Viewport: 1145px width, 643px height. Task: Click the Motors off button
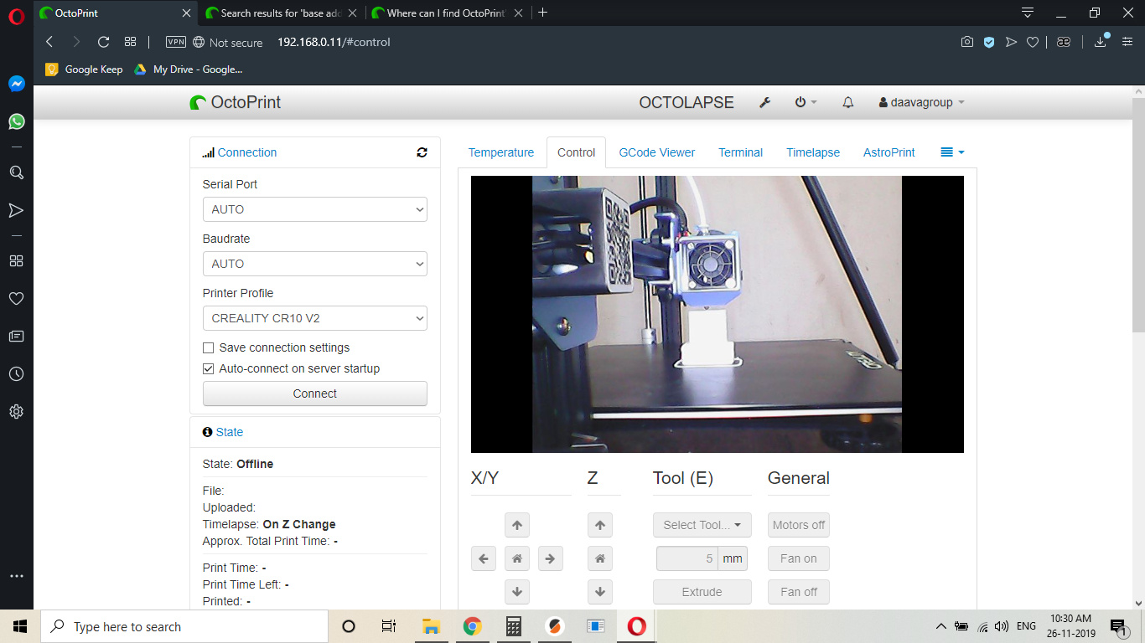798,525
